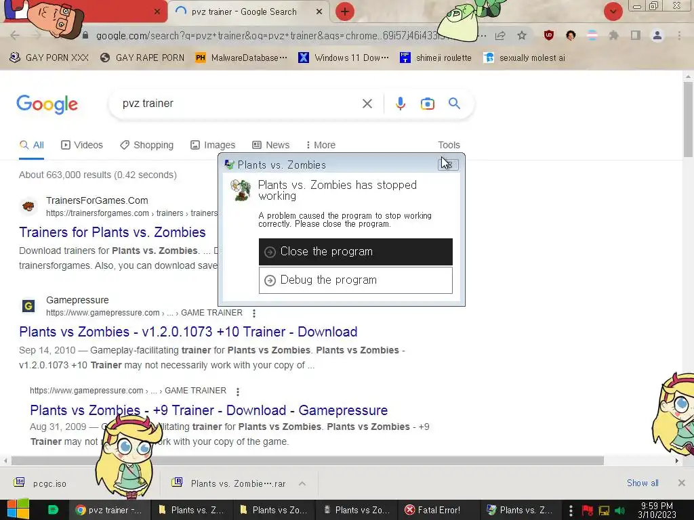Switch to the Chrome pvz trainer taskbar item
The width and height of the screenshot is (694, 520).
(x=109, y=510)
